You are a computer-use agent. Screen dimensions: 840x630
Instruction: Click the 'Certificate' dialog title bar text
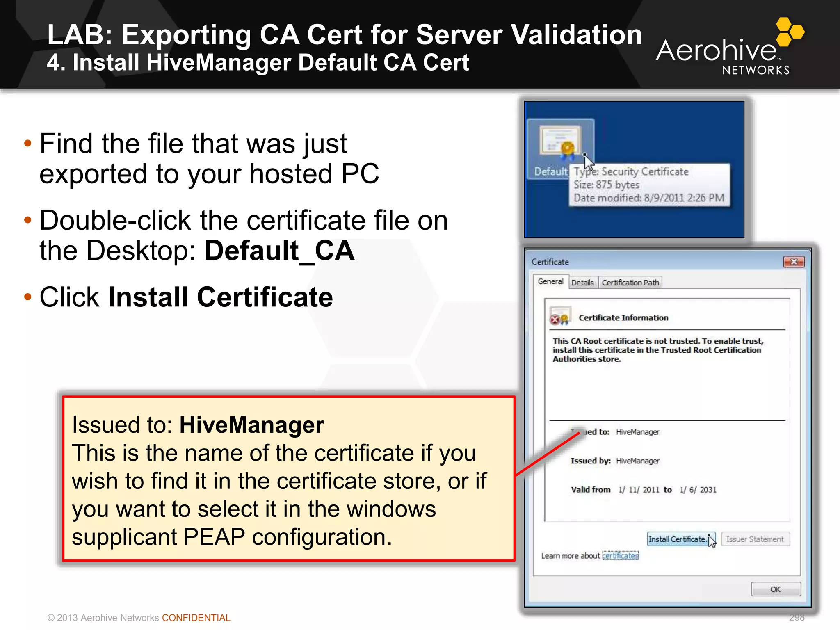[x=550, y=262]
